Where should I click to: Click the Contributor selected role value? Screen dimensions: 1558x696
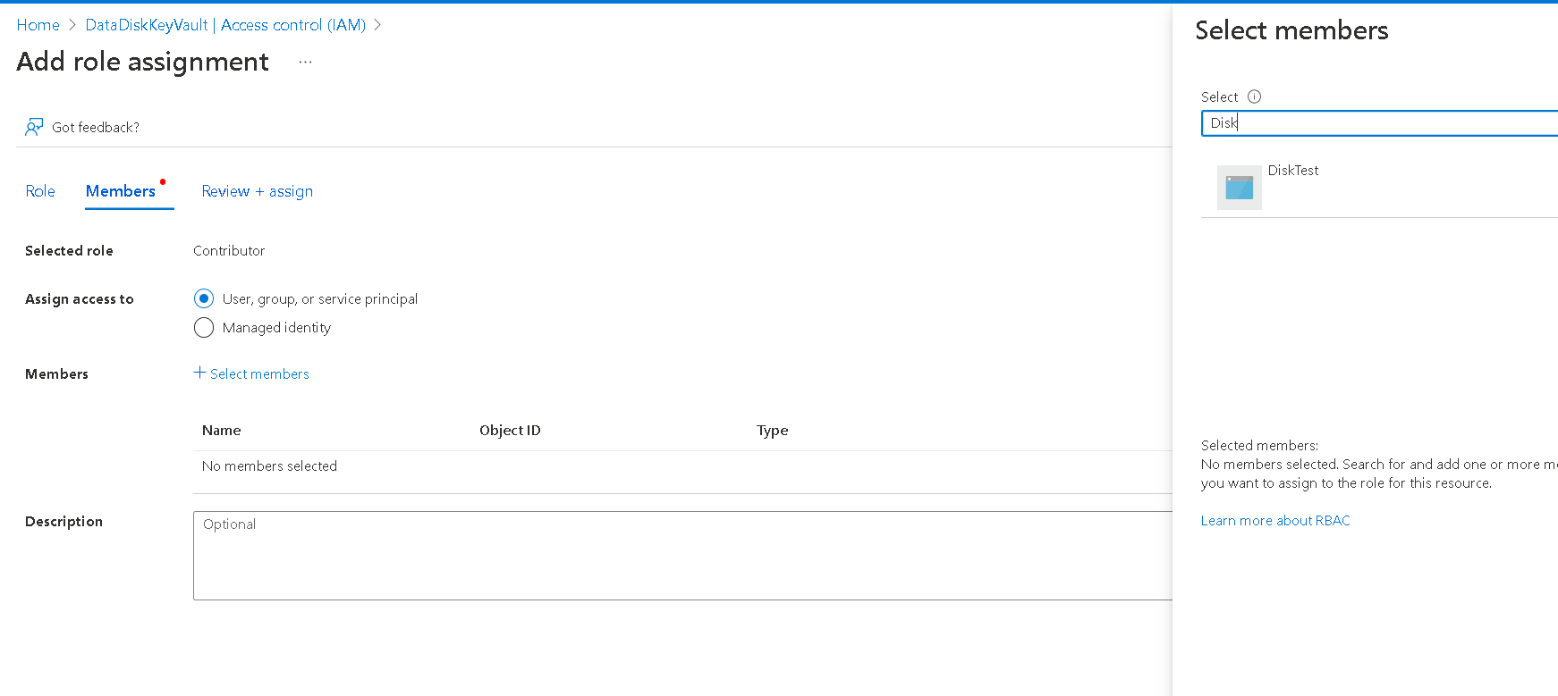[229, 251]
